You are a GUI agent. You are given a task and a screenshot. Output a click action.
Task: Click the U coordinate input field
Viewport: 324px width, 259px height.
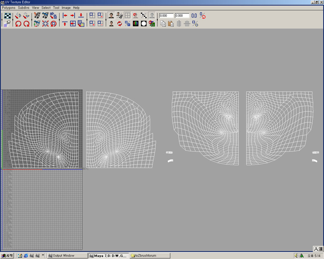165,15
